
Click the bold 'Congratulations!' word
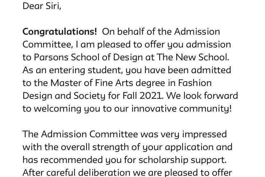pos(60,32)
